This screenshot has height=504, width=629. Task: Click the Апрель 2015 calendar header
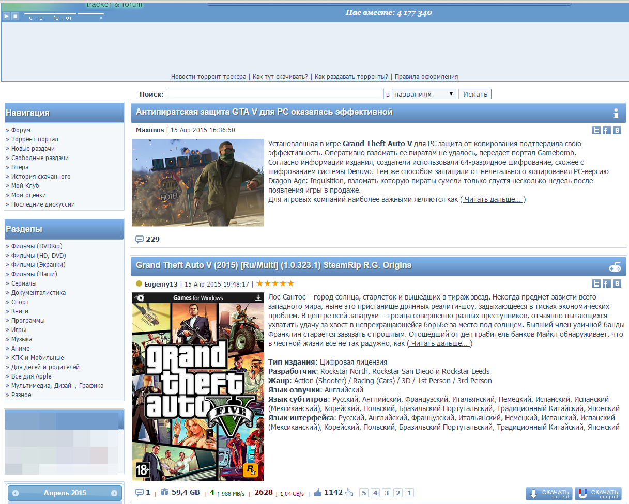pos(65,493)
